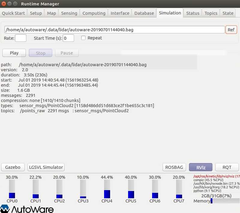
Task: Close the Runtime Manager window
Action: pyautogui.click(x=3, y=4)
